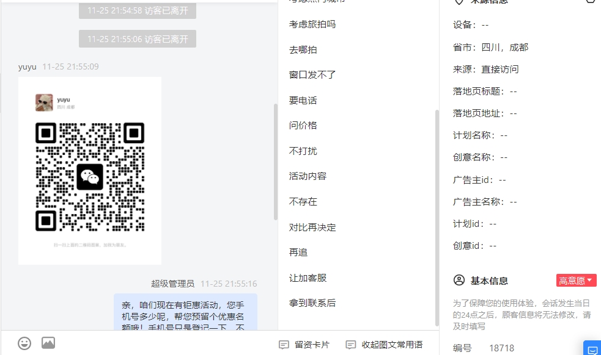Select quick reply 要电话
This screenshot has width=601, height=355.
[303, 100]
